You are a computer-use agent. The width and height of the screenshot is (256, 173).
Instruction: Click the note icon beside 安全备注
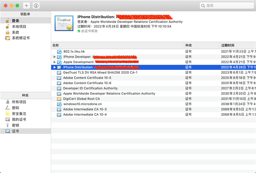(x=8, y=113)
